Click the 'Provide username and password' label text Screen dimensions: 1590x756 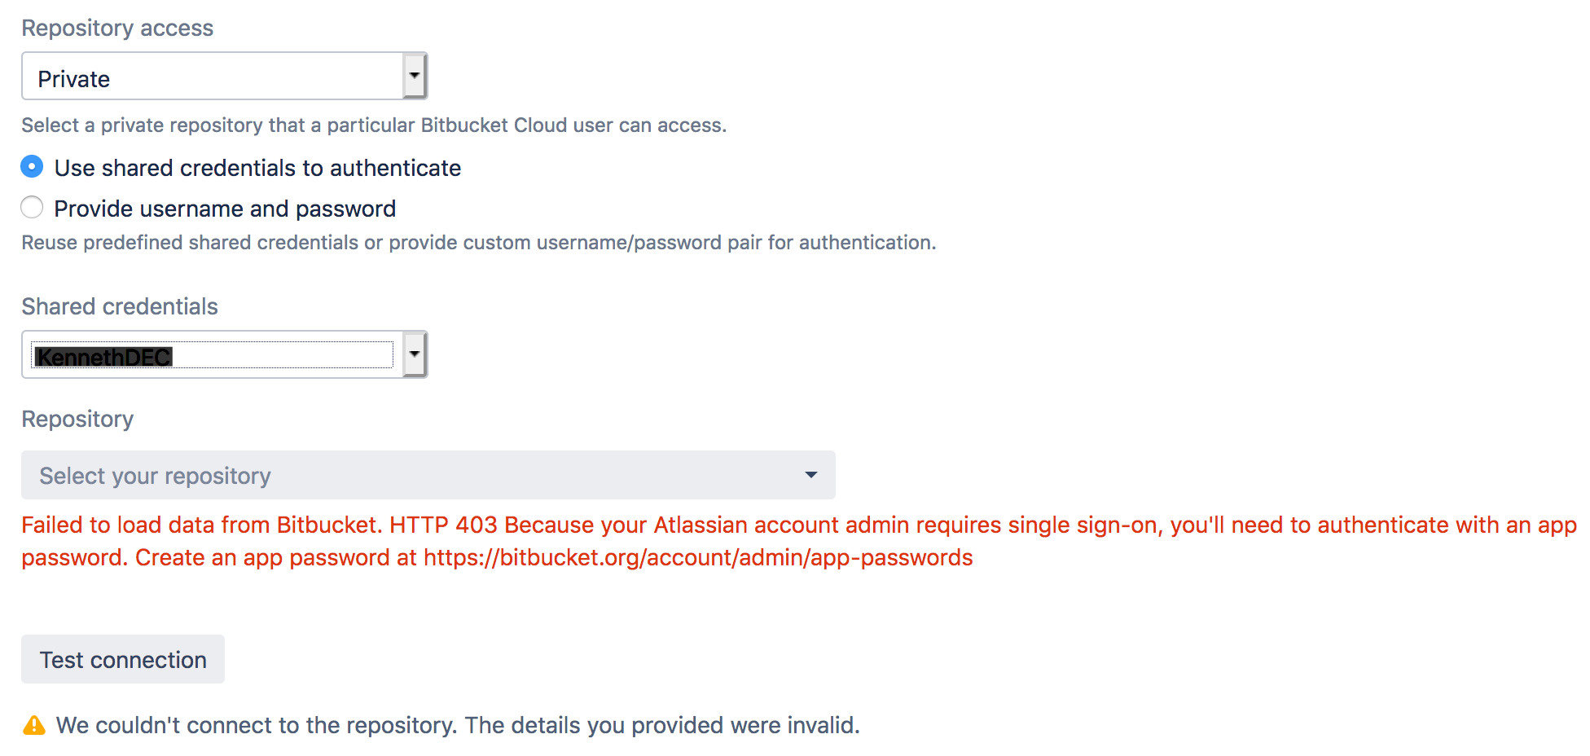click(225, 209)
